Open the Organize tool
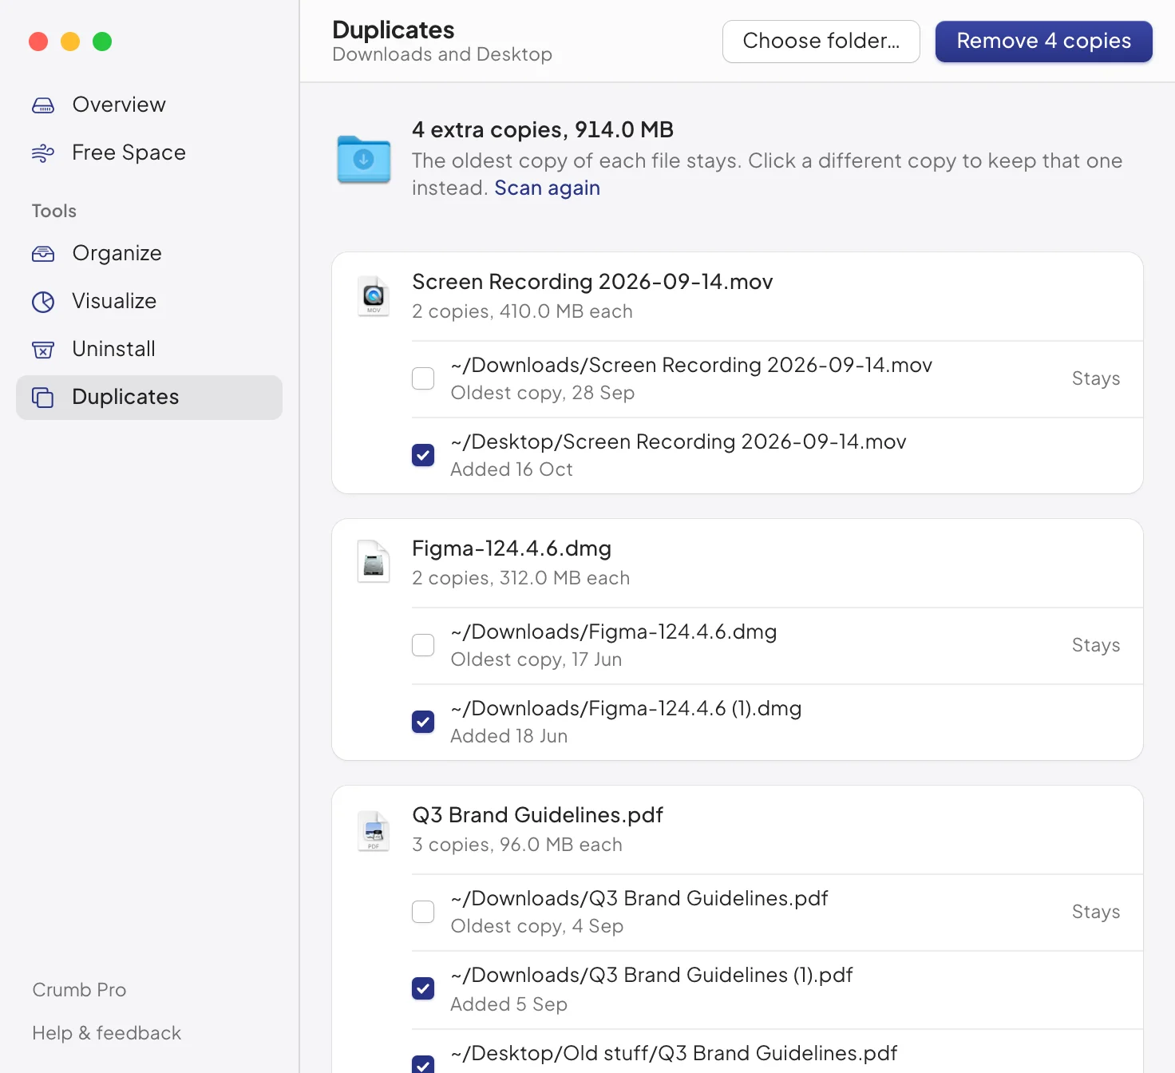The width and height of the screenshot is (1175, 1073). (149, 253)
